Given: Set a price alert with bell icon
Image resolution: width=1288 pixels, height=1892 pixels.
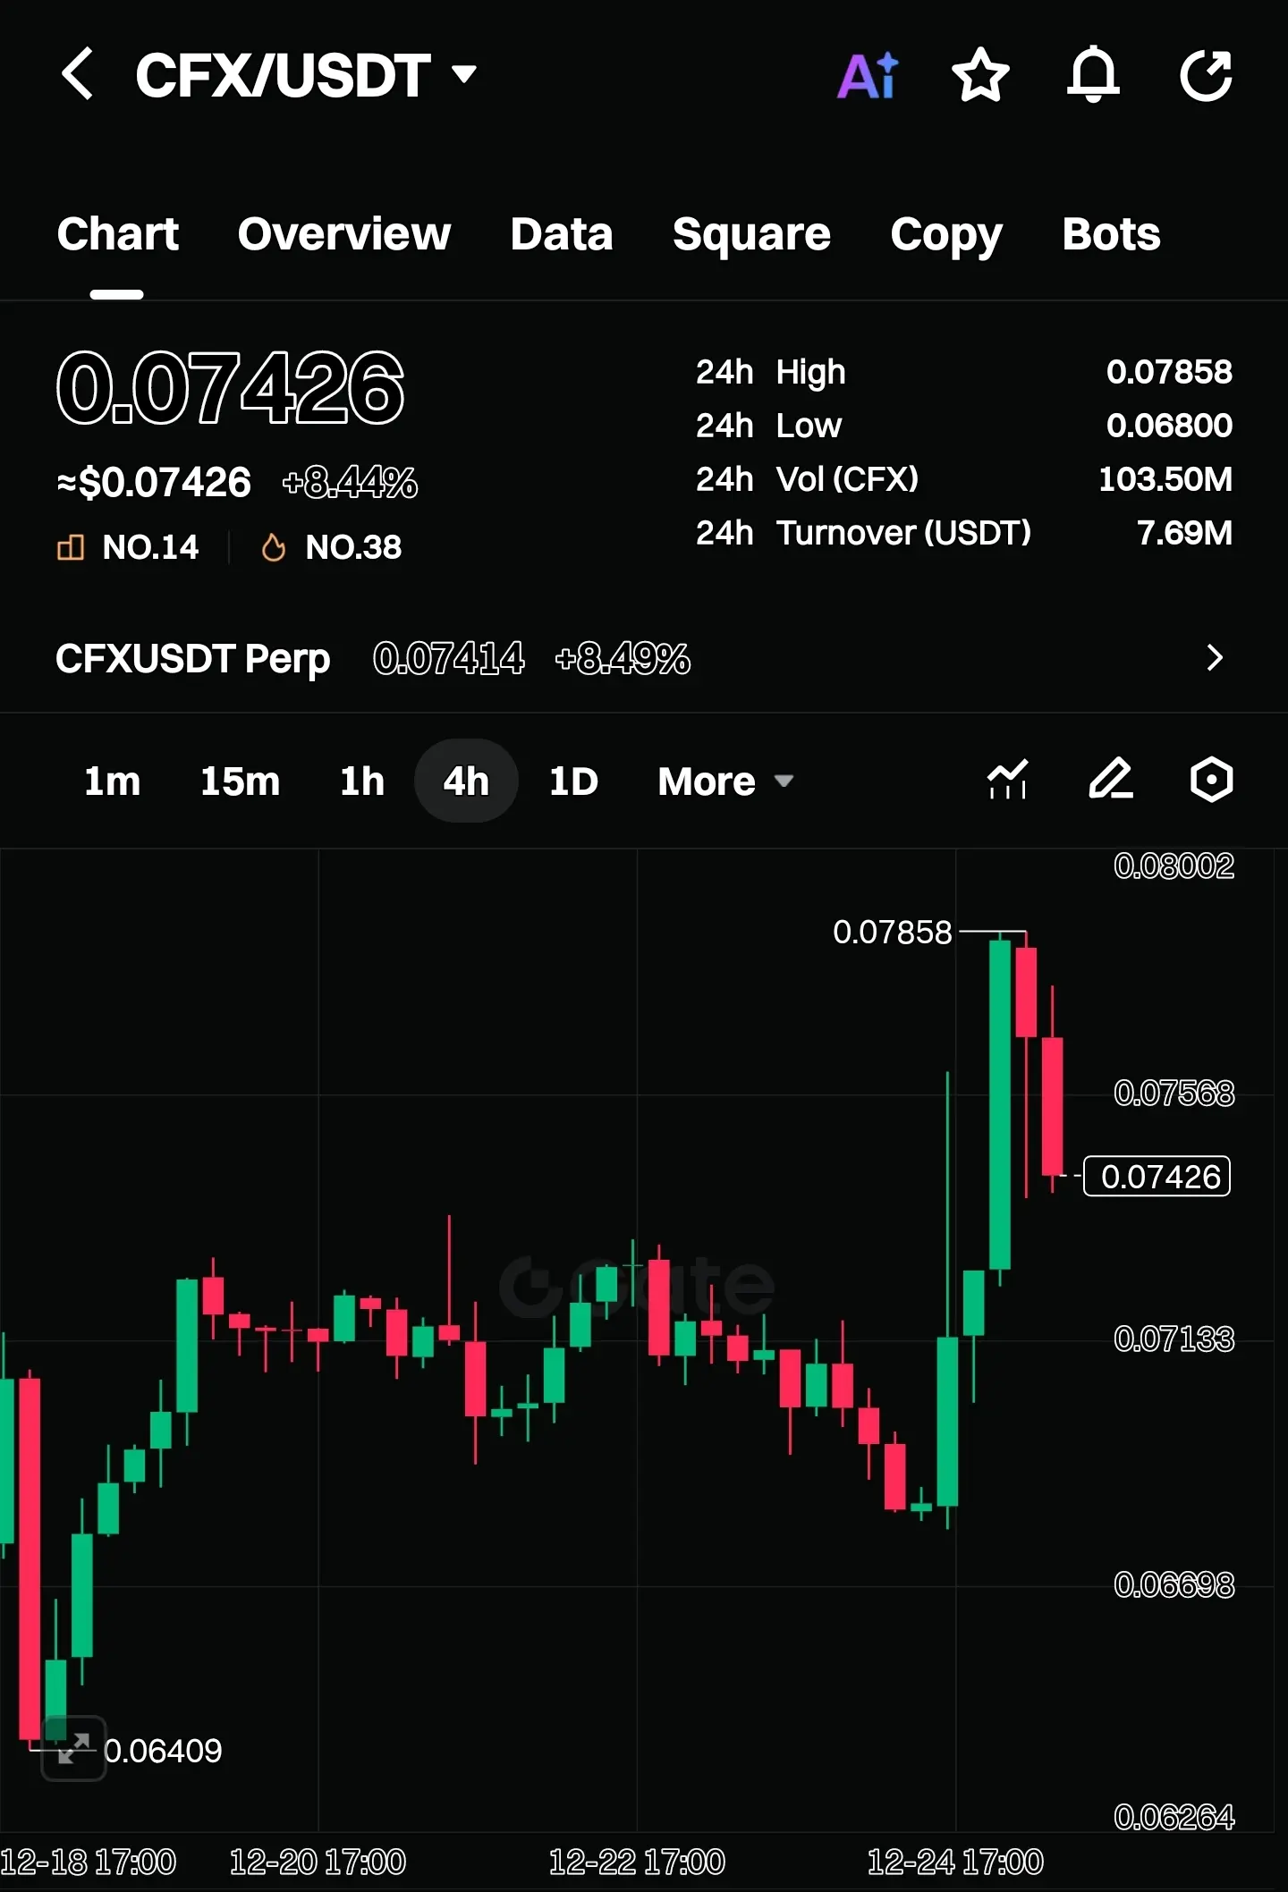Looking at the screenshot, I should [x=1093, y=75].
